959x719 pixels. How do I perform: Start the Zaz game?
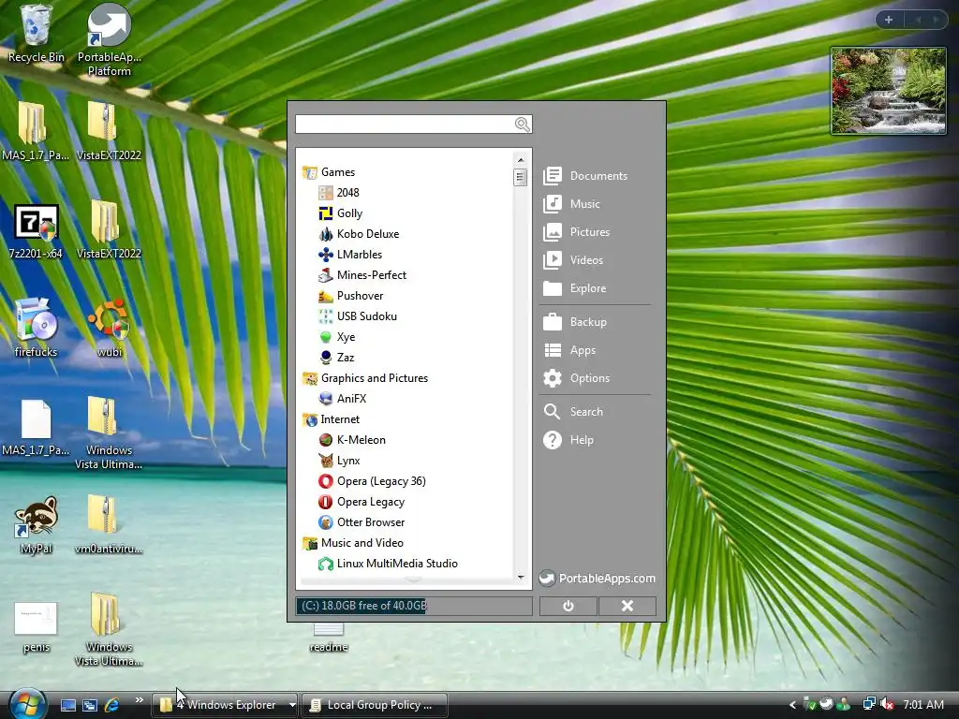pos(336,358)
